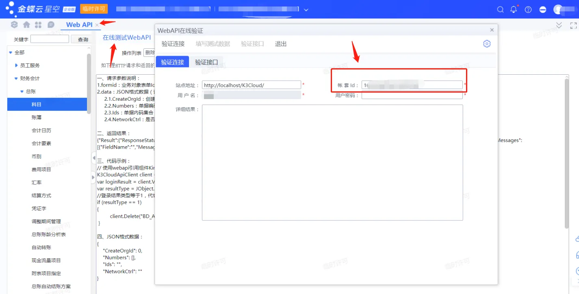Click 验证接口 in the dialog menu bar

(252, 44)
